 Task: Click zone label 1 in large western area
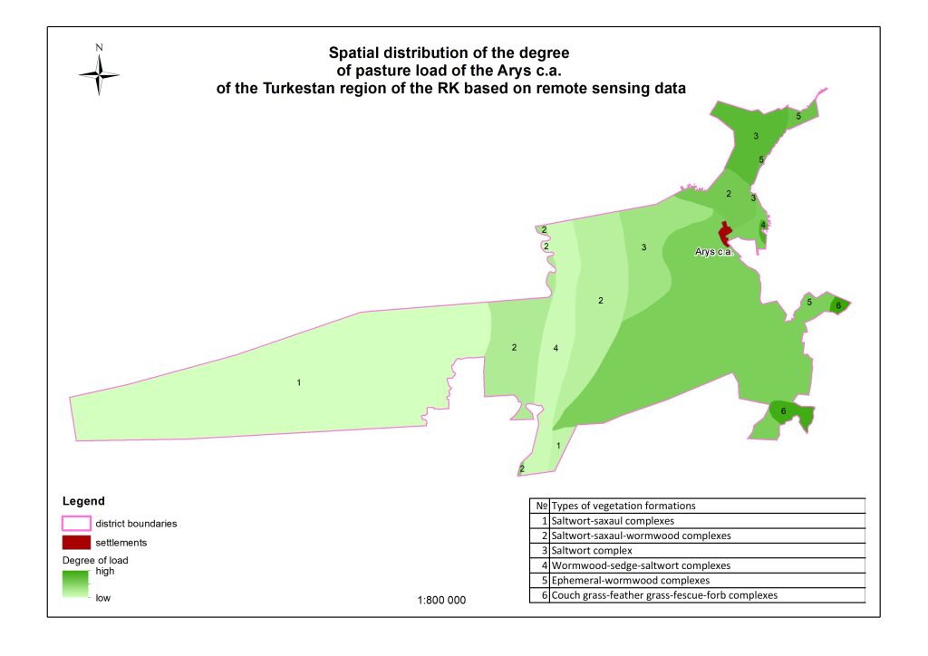[x=298, y=383]
